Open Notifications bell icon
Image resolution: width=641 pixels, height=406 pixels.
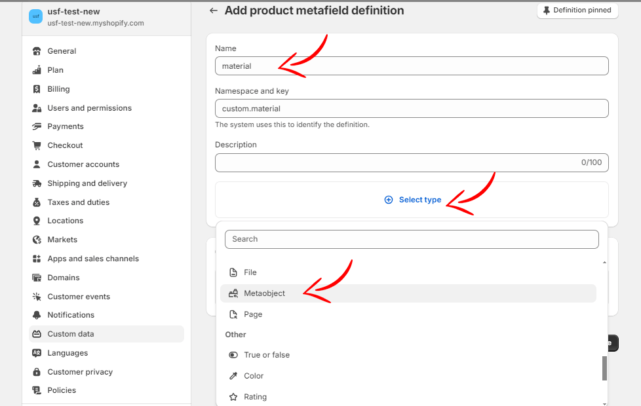coord(37,315)
